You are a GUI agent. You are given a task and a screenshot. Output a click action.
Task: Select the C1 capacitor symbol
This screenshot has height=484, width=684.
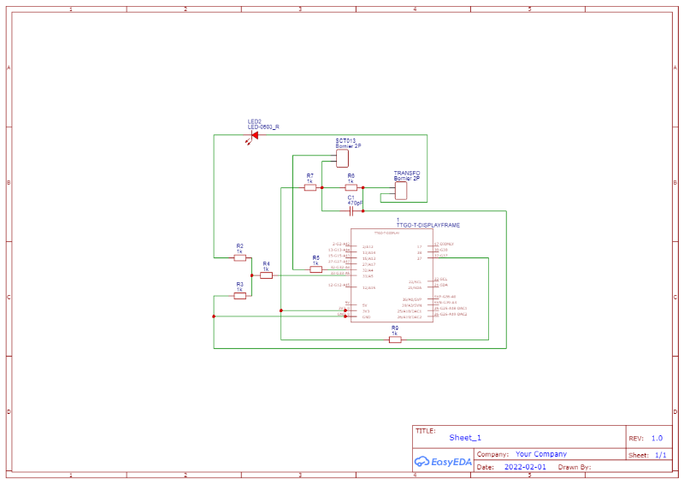tap(351, 211)
